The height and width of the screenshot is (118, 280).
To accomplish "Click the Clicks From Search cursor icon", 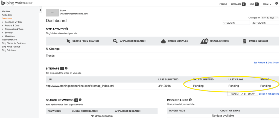I will coord(68,41).
